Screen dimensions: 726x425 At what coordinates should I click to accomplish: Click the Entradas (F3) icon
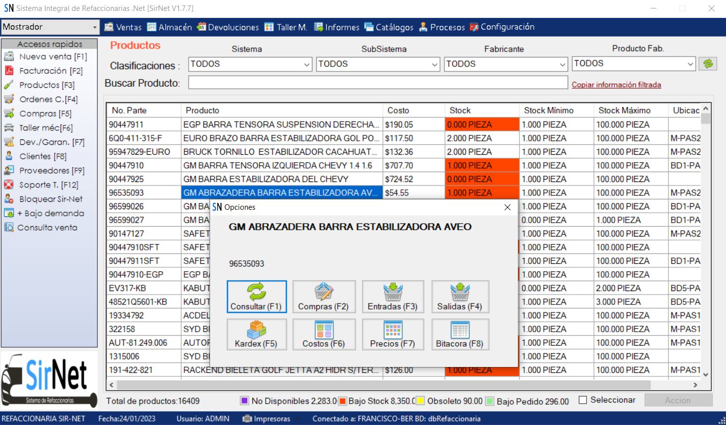point(393,297)
